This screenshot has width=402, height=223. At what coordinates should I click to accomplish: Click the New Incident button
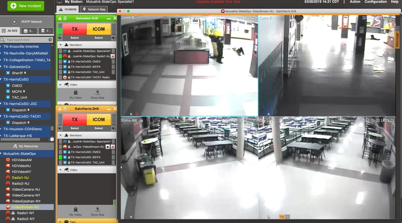coord(26,6)
